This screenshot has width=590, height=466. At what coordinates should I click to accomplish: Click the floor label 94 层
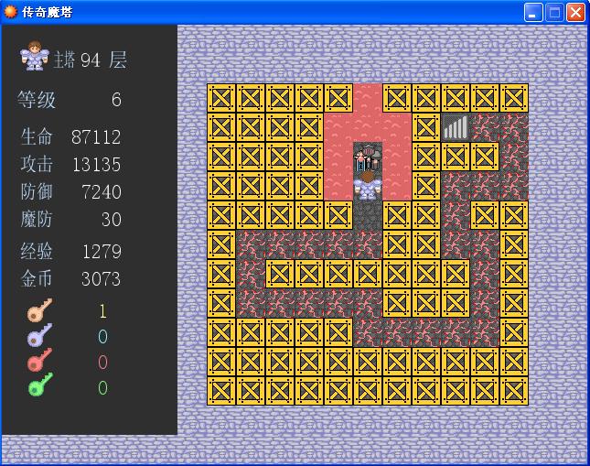tap(103, 60)
